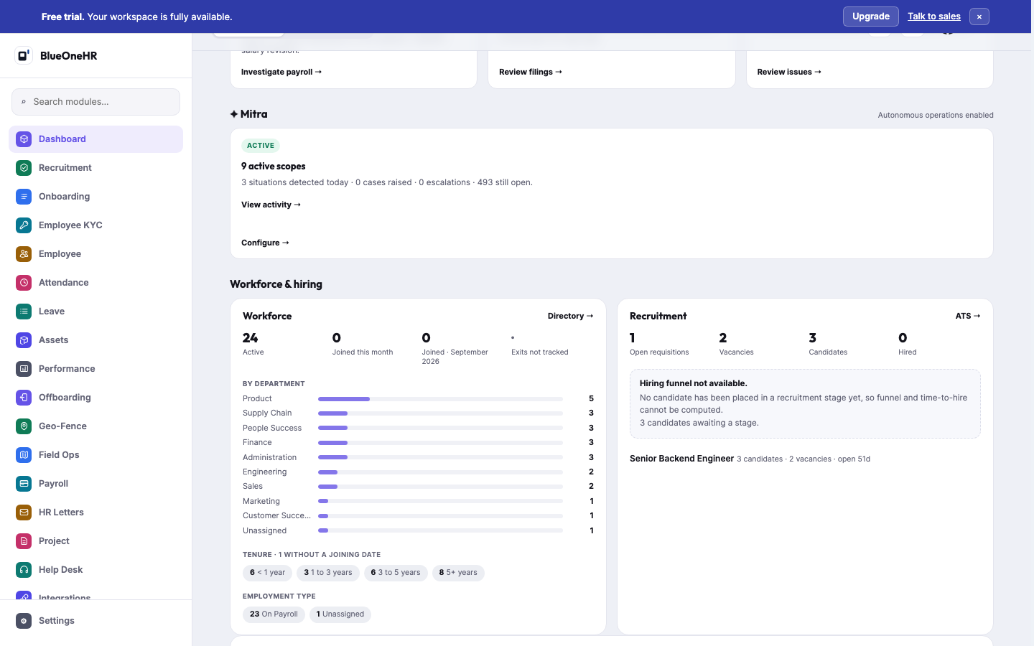Viewport: 1034px width, 646px height.
Task: Go to the Attendance module
Action: tap(96, 283)
